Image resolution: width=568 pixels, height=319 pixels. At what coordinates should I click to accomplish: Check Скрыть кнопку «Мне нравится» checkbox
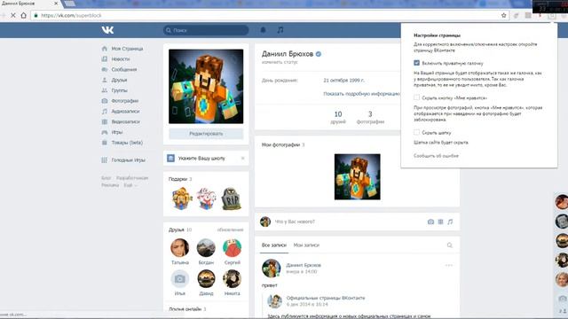click(x=416, y=97)
